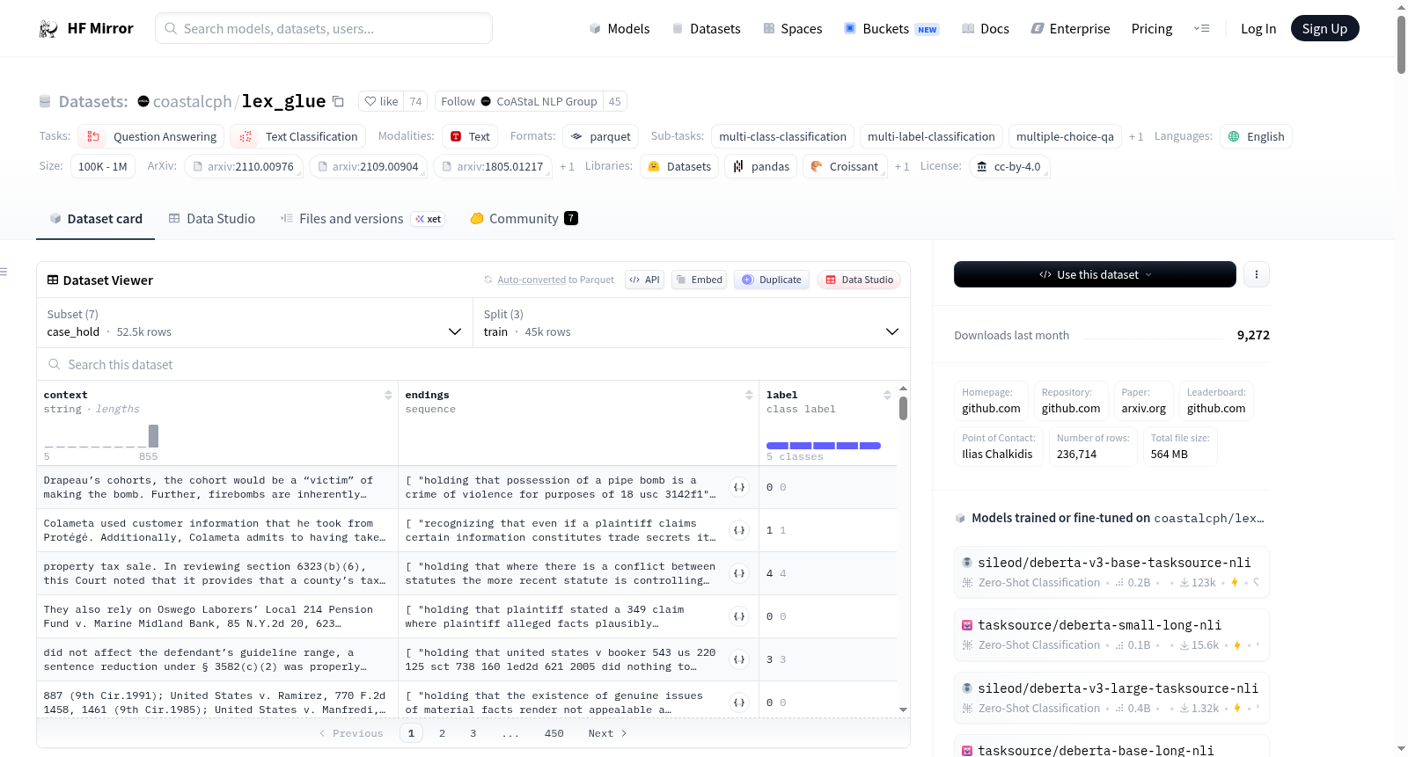Click the Embed button
Image resolution: width=1408 pixels, height=757 pixels.
pos(699,280)
